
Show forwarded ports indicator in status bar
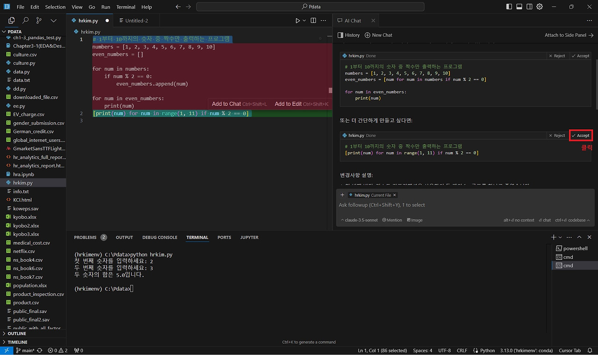point(78,350)
